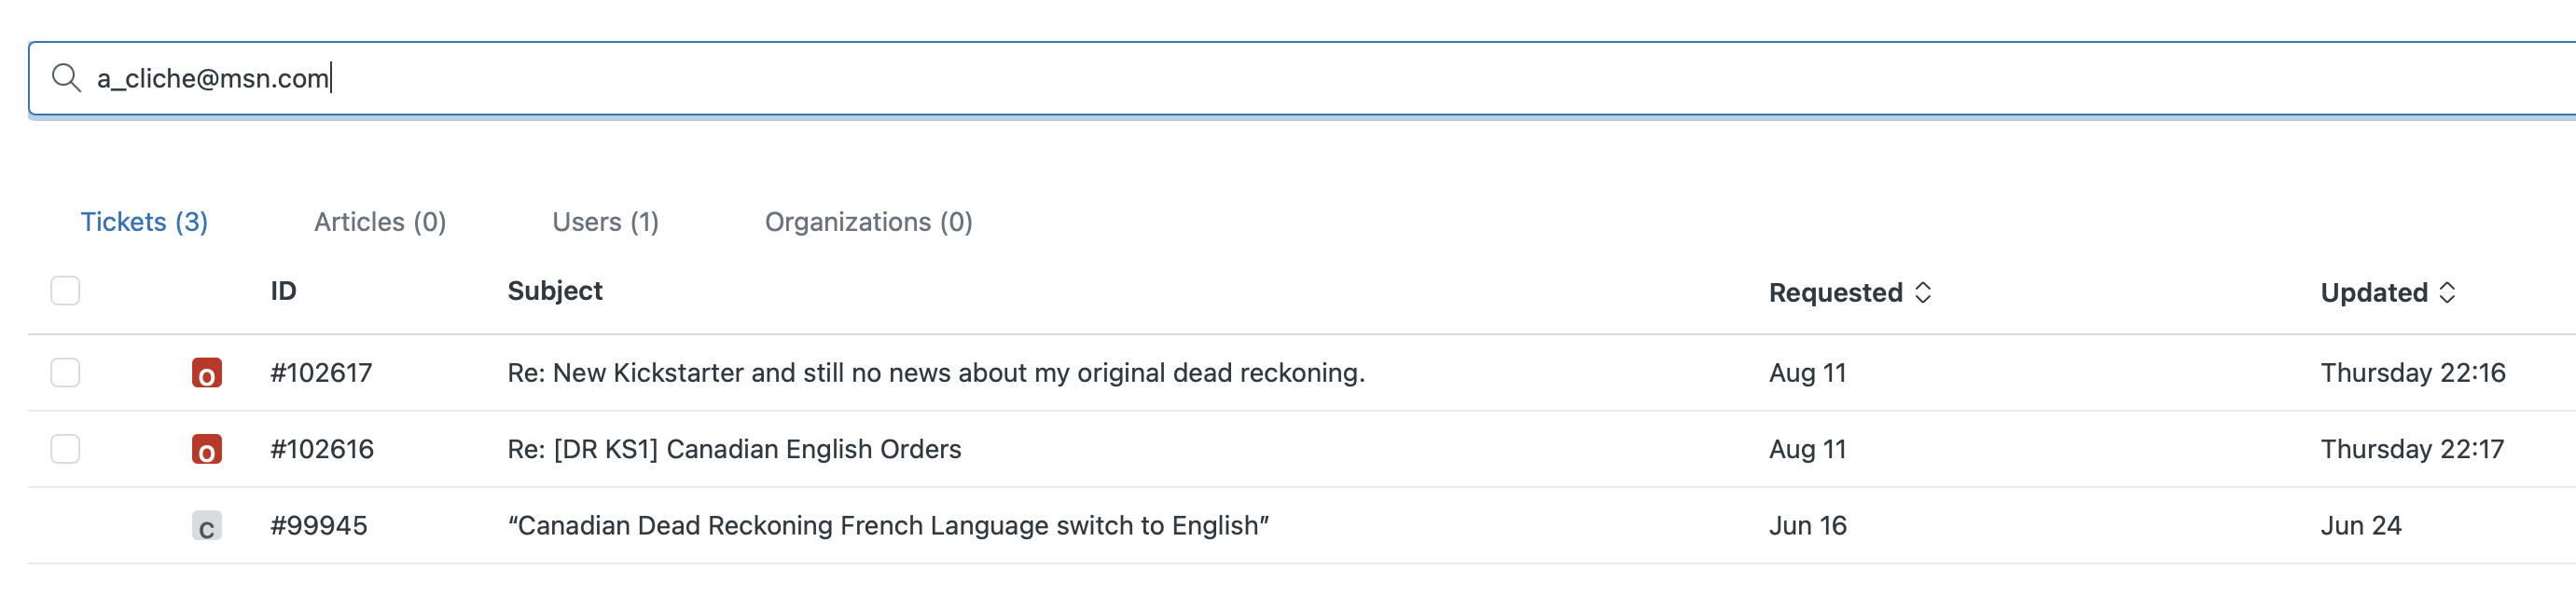Toggle the select-all tickets checkbox in header
This screenshot has width=2576, height=596.
65,291
